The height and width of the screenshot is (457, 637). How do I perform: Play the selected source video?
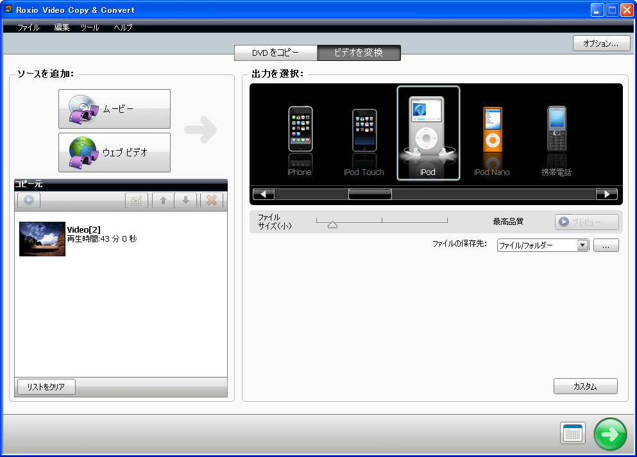[x=28, y=200]
